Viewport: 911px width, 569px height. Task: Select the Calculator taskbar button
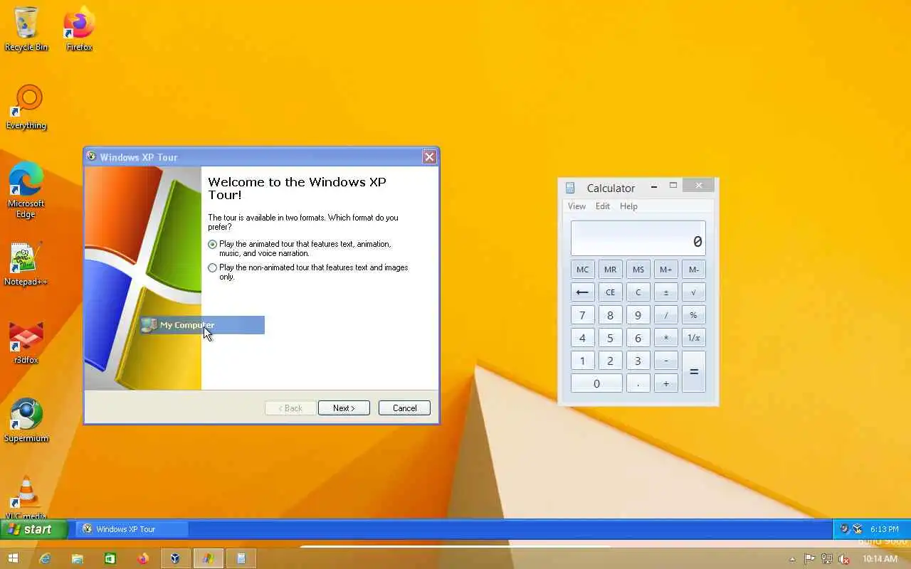(241, 558)
